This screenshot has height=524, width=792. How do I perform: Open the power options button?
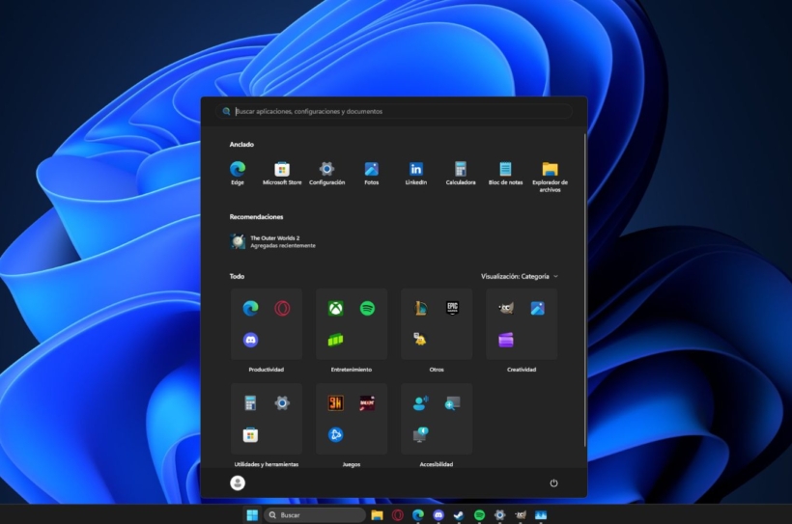(553, 483)
